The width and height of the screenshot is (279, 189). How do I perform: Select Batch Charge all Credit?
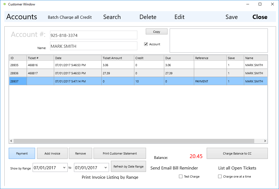point(70,17)
